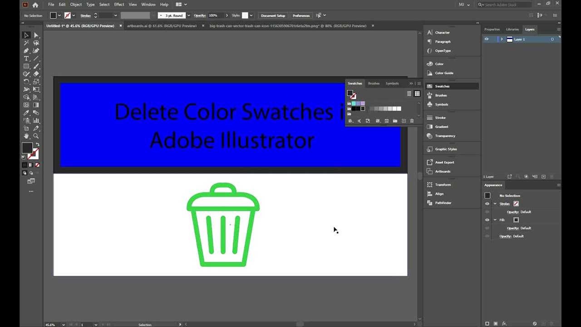This screenshot has height=327, width=581.
Task: Click Create New Layer icon
Action: [543, 177]
